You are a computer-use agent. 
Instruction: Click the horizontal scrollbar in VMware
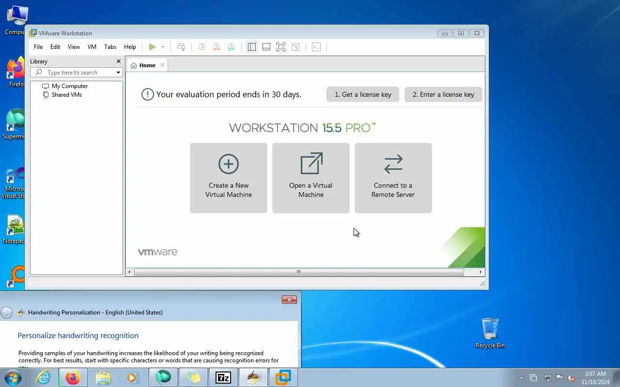tap(299, 272)
